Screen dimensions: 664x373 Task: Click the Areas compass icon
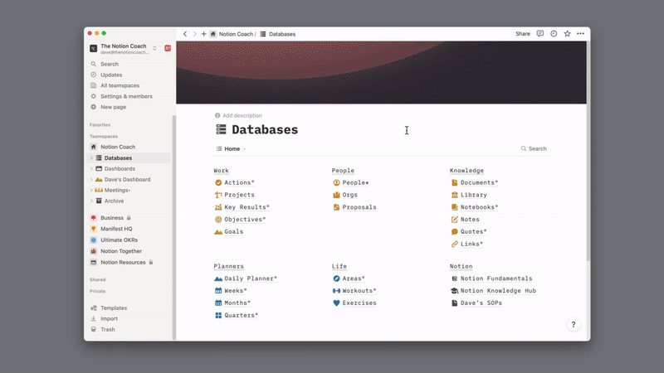pyautogui.click(x=336, y=279)
